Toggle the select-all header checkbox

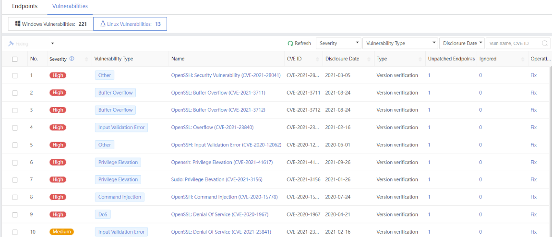15,59
